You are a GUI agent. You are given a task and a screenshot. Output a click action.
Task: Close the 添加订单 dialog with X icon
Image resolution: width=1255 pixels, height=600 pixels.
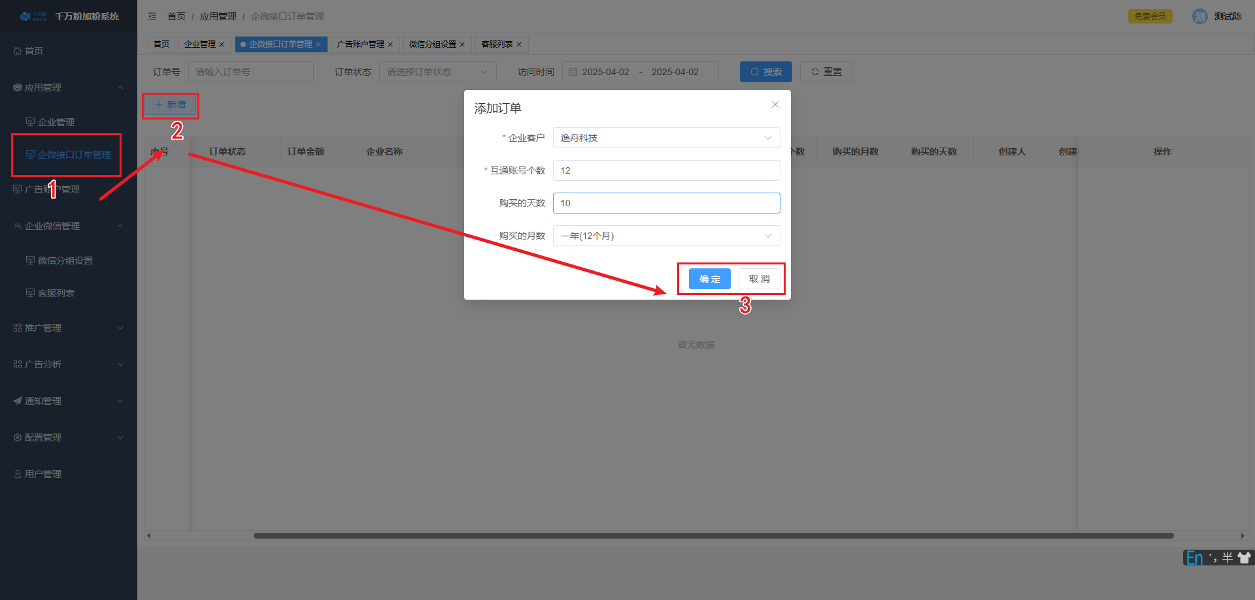775,104
